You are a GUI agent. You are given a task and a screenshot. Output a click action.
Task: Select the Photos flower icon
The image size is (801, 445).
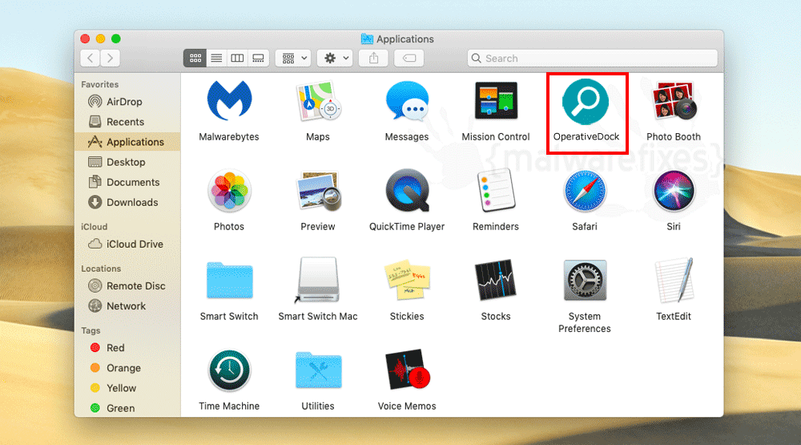click(x=229, y=191)
